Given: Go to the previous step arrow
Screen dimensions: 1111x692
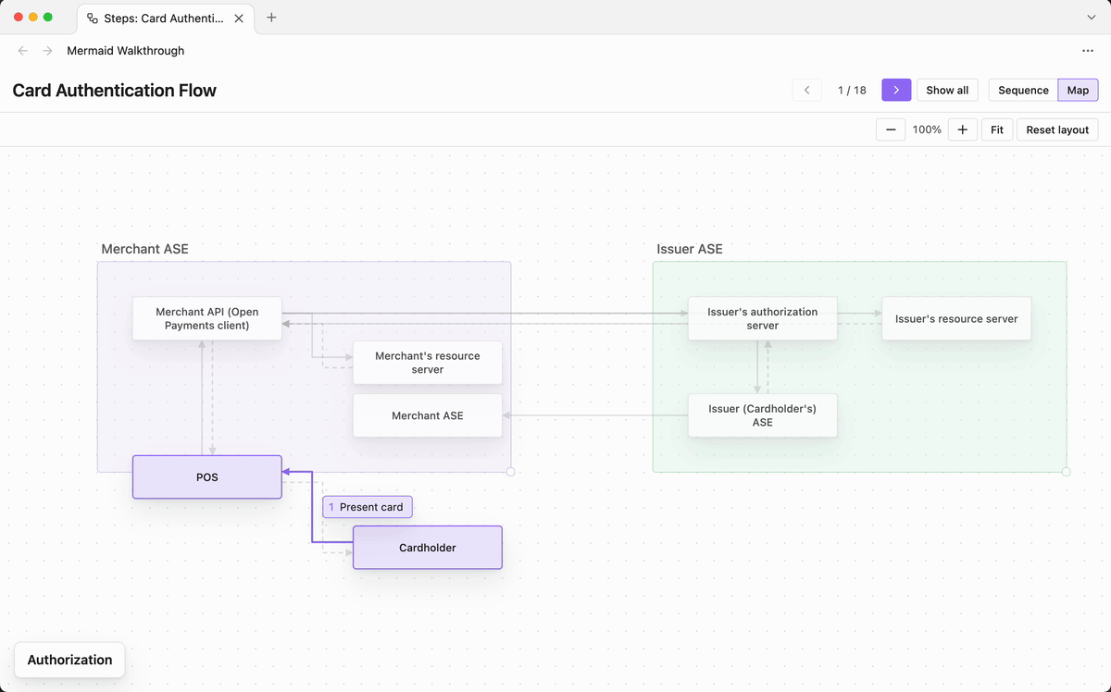Looking at the screenshot, I should pos(807,90).
